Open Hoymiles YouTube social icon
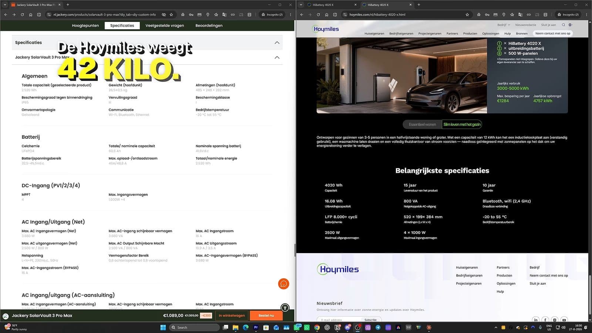This screenshot has width=592, height=333. [564, 320]
